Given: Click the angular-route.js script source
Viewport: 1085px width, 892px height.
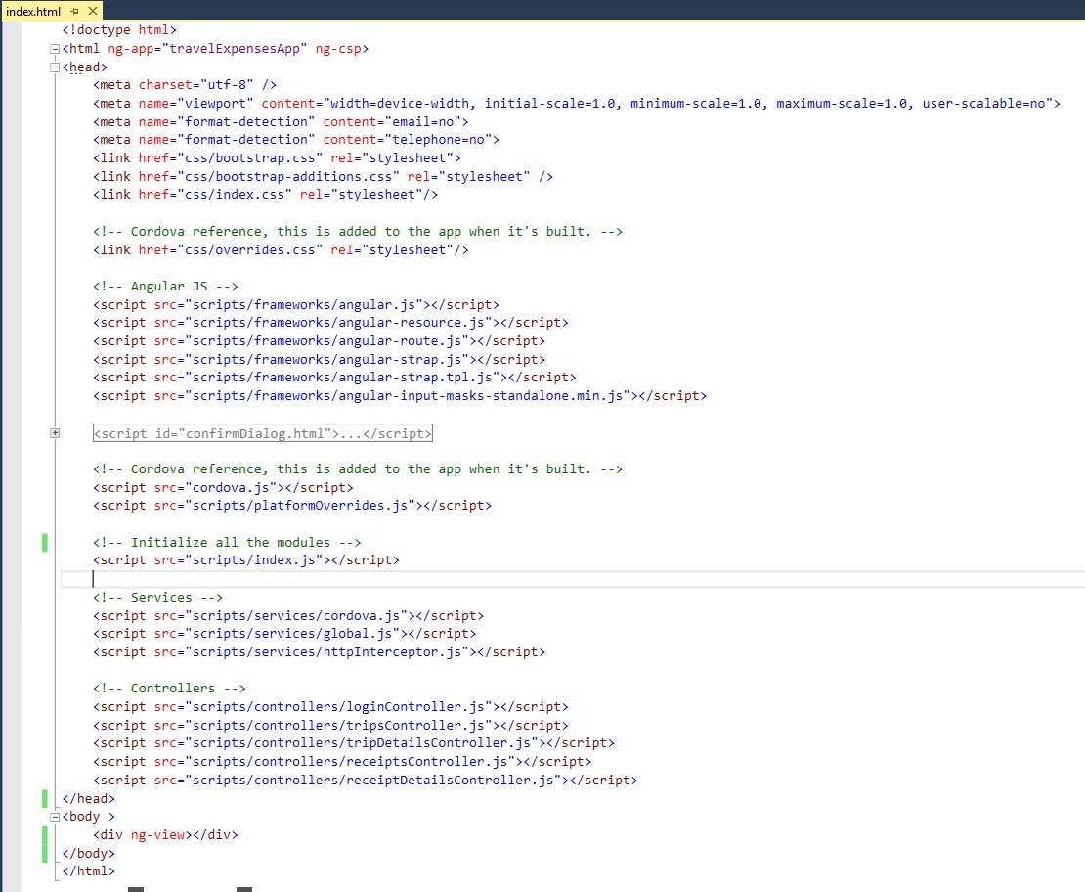Looking at the screenshot, I should pyautogui.click(x=326, y=340).
